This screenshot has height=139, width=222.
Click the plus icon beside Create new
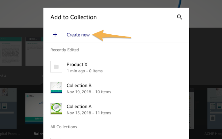[x=55, y=35]
